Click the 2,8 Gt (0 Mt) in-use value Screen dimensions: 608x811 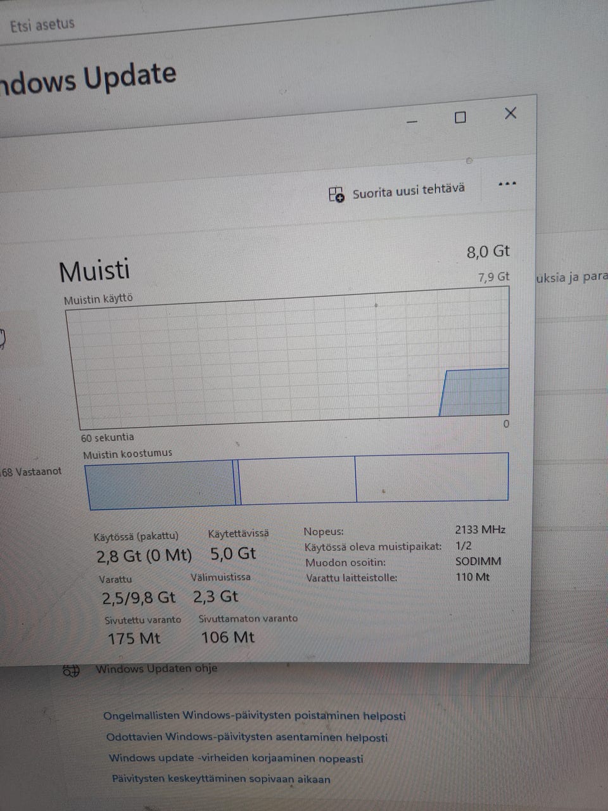click(x=144, y=556)
